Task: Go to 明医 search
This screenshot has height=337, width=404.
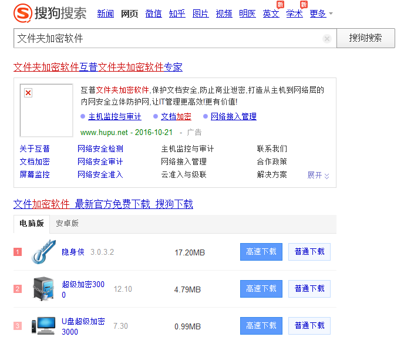Action: coord(247,14)
